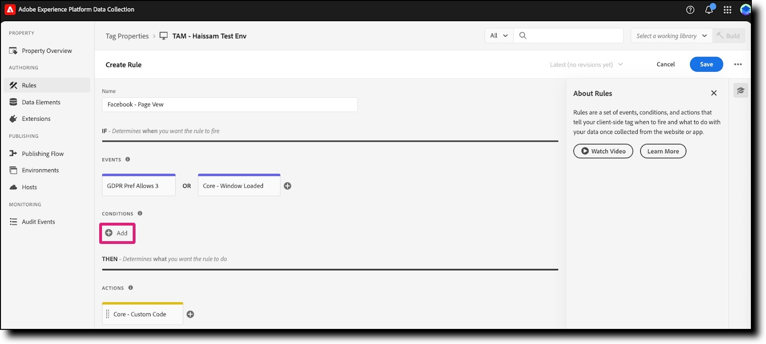Click the Build button
The image size is (766, 344).
coord(729,36)
